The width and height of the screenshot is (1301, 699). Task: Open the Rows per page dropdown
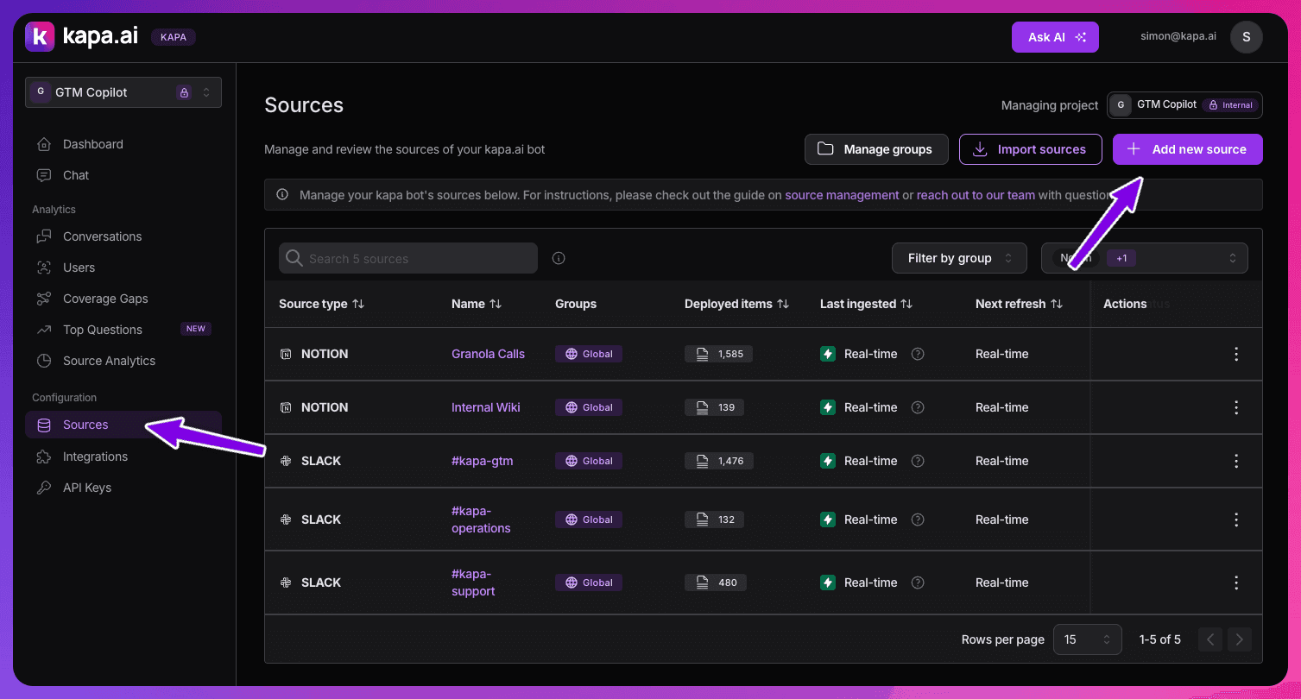(x=1088, y=639)
